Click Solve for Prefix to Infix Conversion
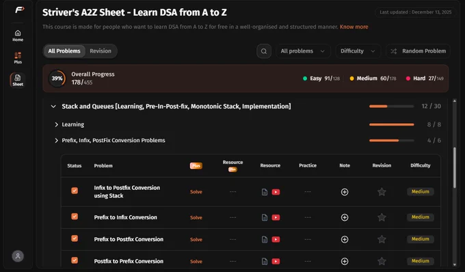The height and width of the screenshot is (272, 465). pos(196,217)
